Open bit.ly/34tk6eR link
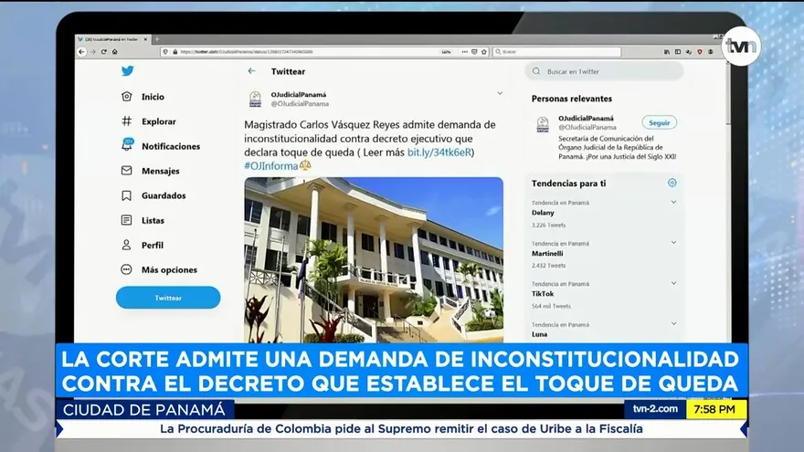 tap(439, 152)
